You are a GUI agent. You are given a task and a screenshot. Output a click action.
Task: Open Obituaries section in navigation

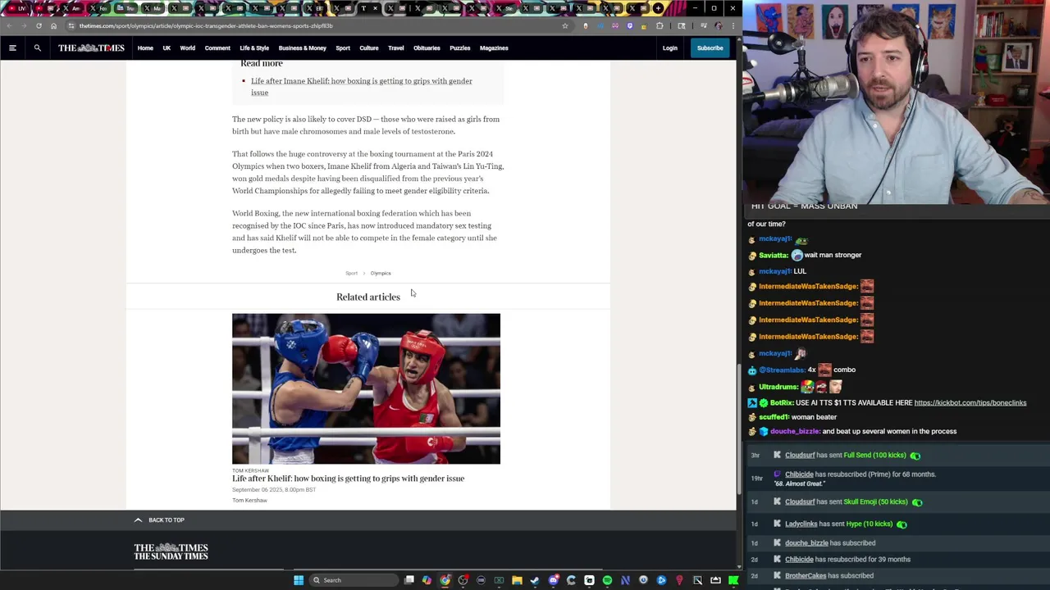427,48
